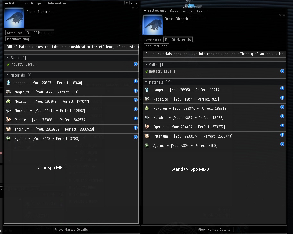This screenshot has width=293, height=234.
Task: Open info for Mexallon in right window
Action: click(x=282, y=107)
